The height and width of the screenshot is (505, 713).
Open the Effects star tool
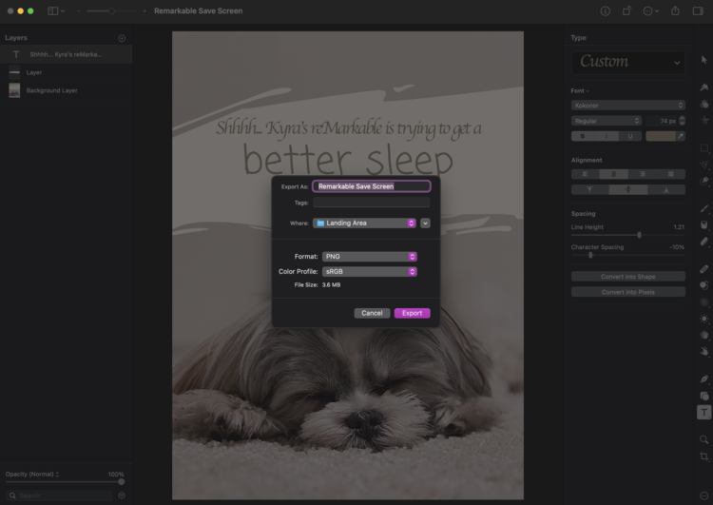pyautogui.click(x=703, y=120)
